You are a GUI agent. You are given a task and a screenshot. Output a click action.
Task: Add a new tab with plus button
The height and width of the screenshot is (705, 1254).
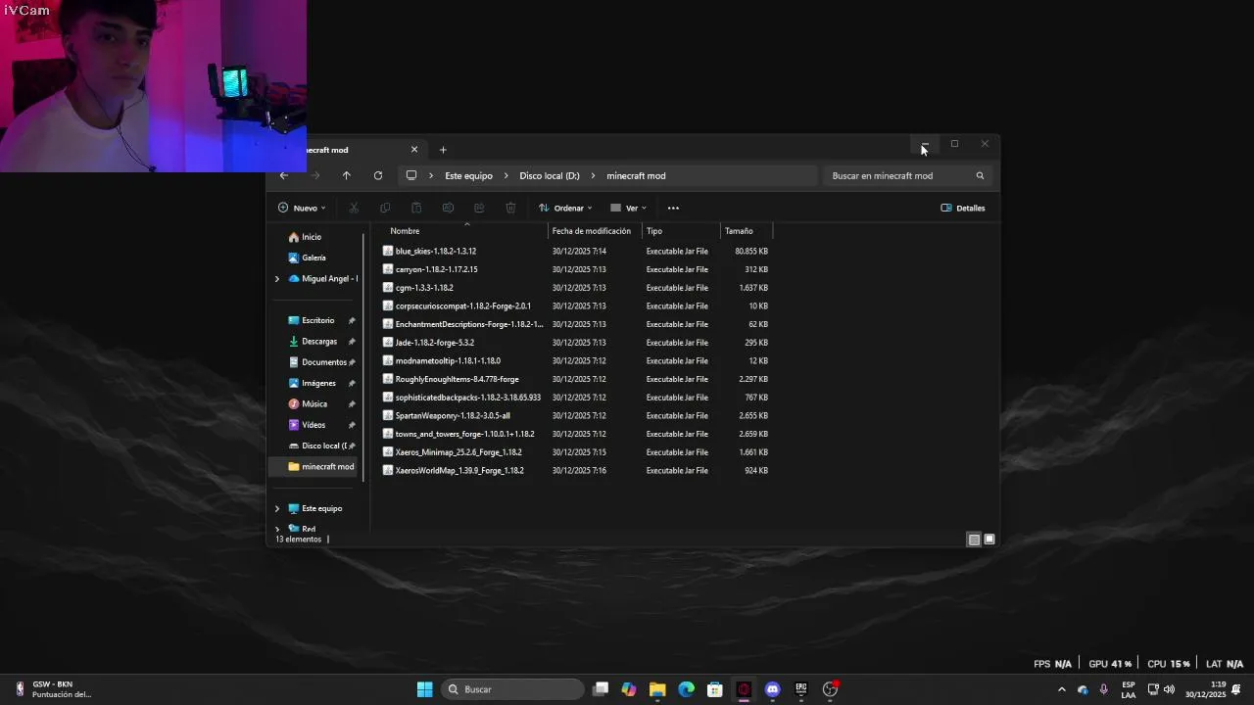tap(443, 150)
